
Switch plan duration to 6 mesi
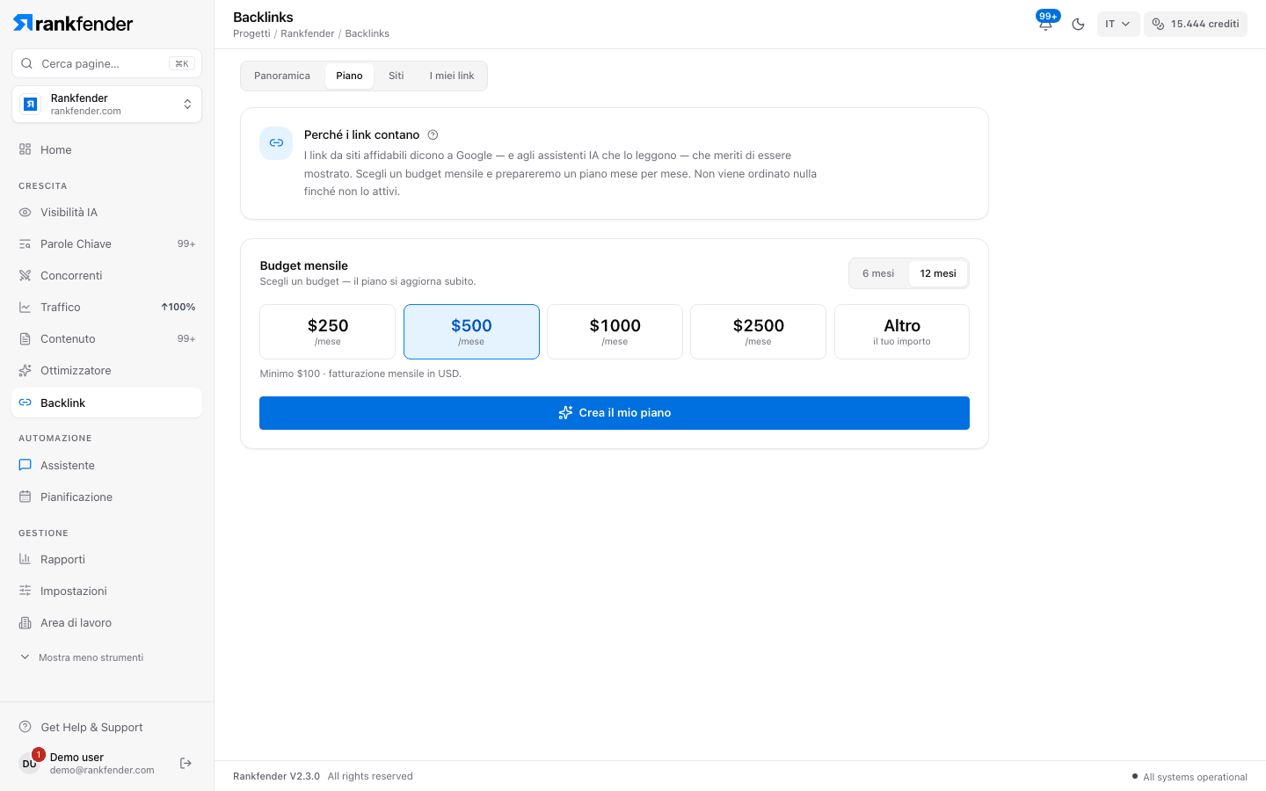click(x=878, y=273)
